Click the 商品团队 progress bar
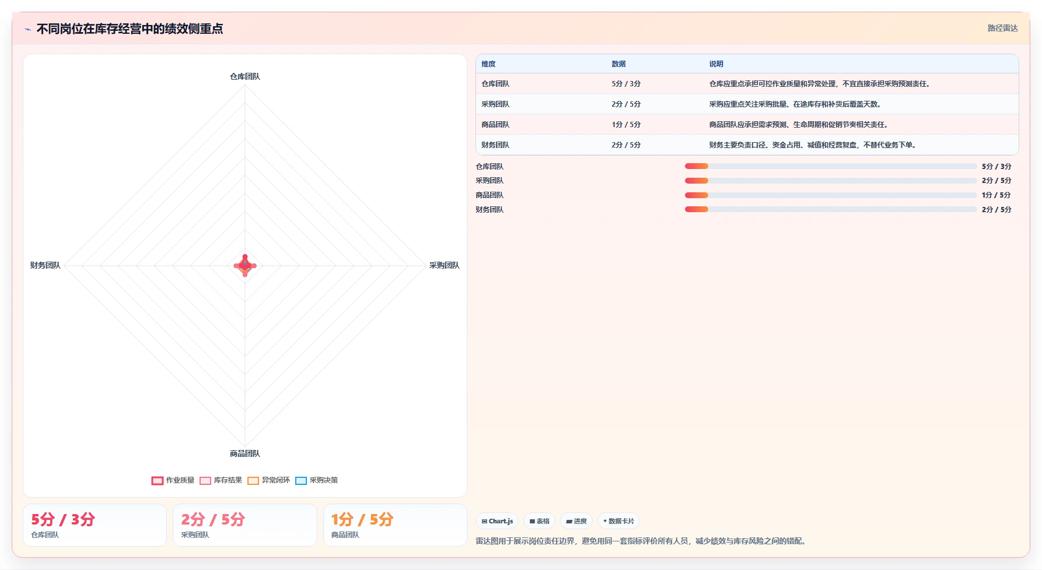 click(x=831, y=195)
